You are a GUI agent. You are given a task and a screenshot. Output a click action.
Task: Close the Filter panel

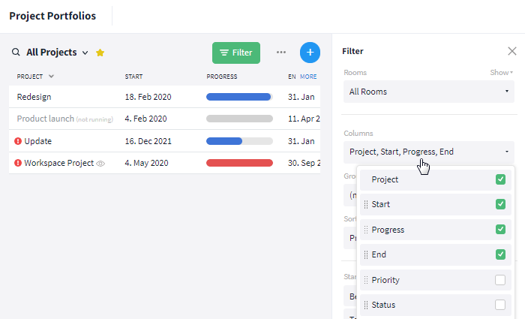pyautogui.click(x=512, y=51)
